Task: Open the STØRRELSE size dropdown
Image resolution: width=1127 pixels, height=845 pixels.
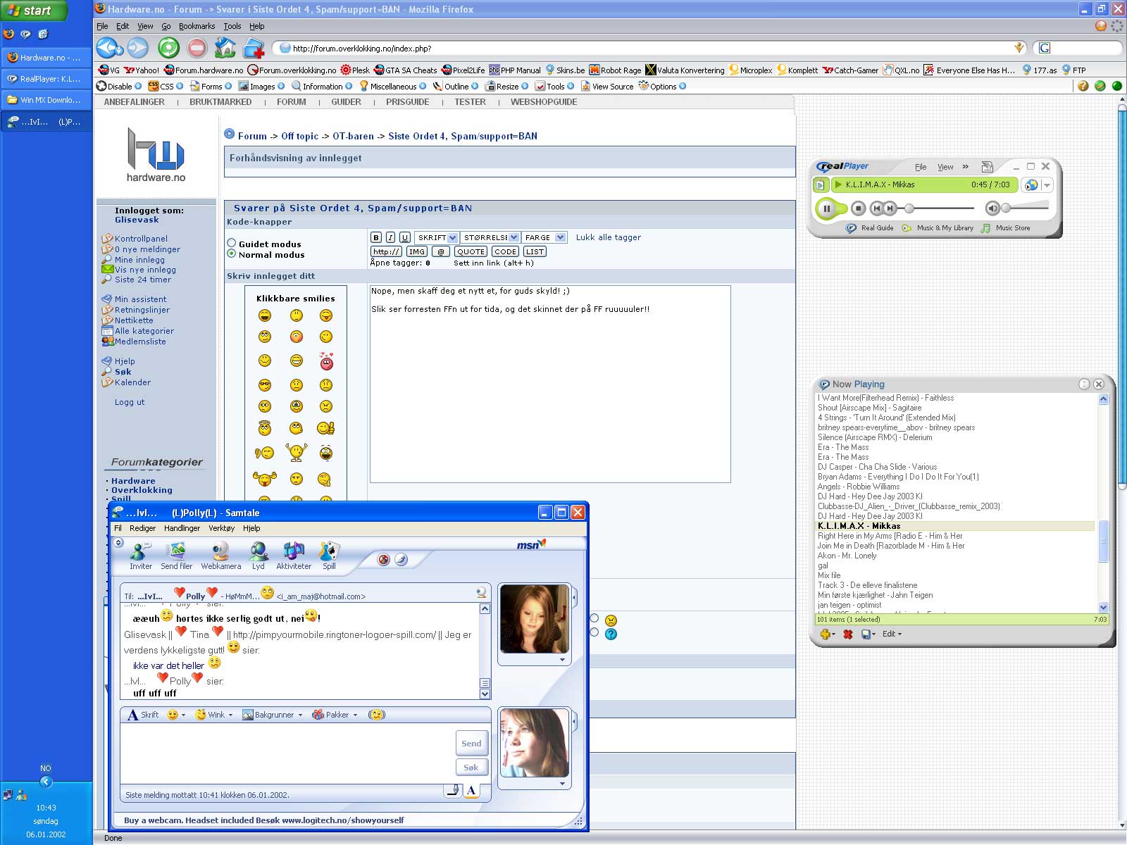Action: point(490,237)
